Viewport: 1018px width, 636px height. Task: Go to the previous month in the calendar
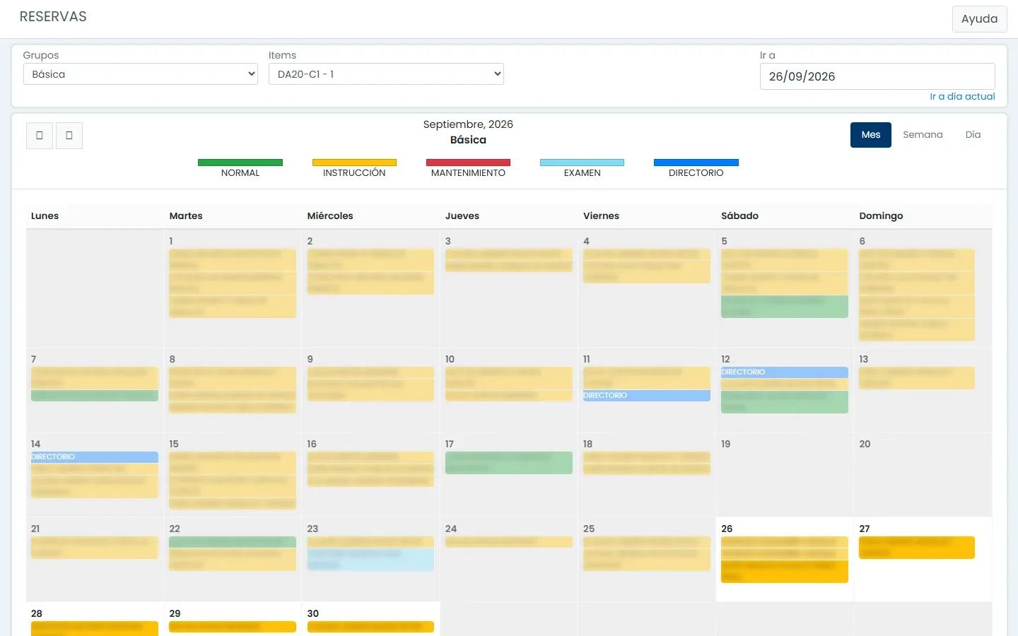click(x=40, y=135)
